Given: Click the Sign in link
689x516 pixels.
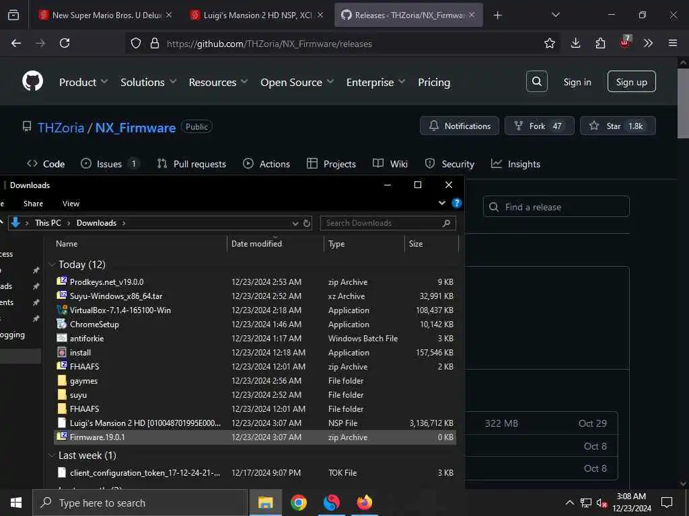Looking at the screenshot, I should (577, 82).
